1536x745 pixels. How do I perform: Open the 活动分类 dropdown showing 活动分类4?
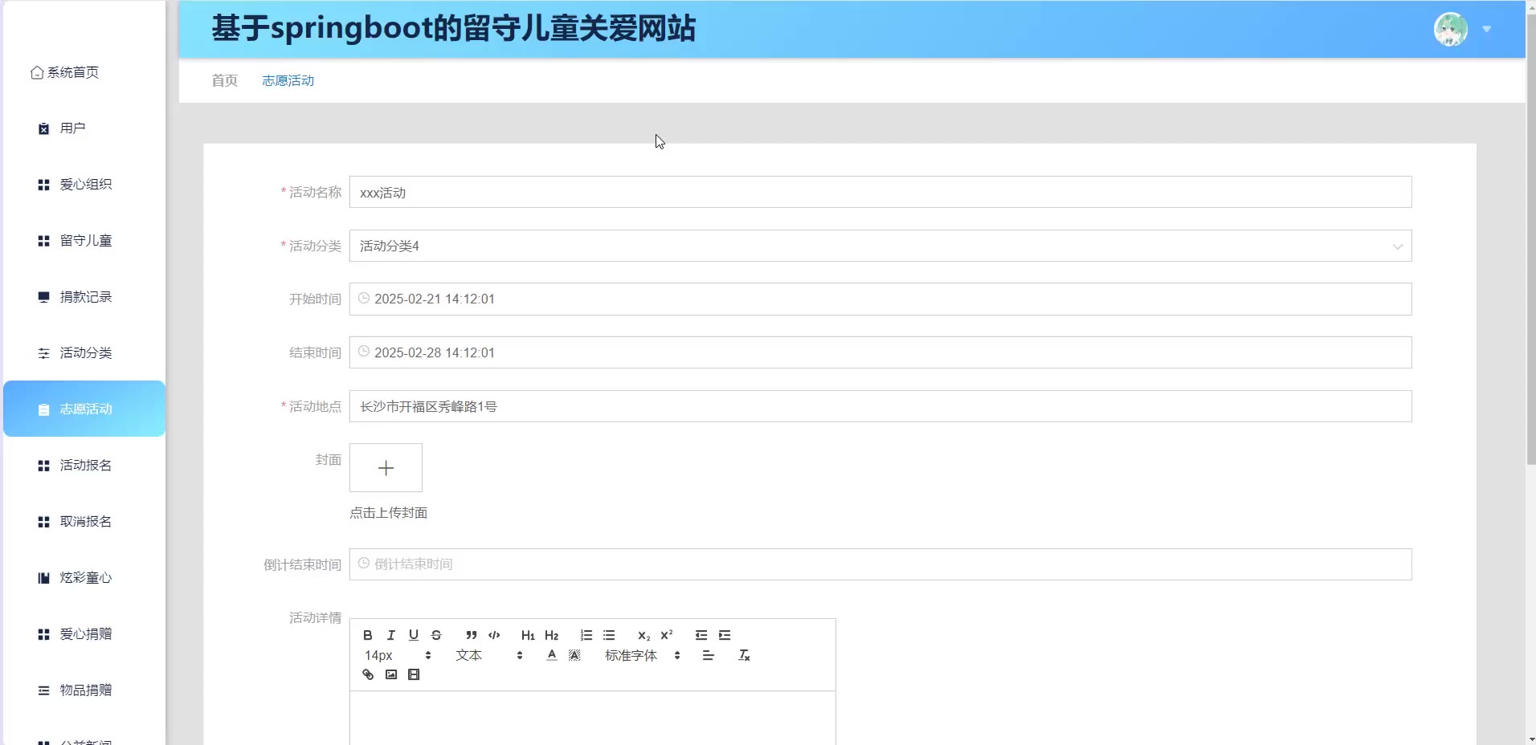point(880,246)
